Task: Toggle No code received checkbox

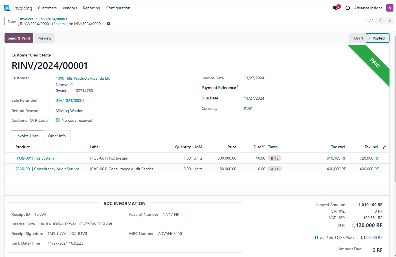Action: click(58, 120)
